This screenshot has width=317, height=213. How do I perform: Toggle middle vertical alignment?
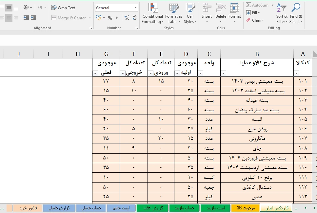[x=9, y=8]
